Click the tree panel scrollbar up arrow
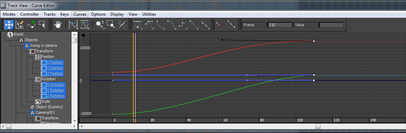406x133 pixels. (75, 35)
